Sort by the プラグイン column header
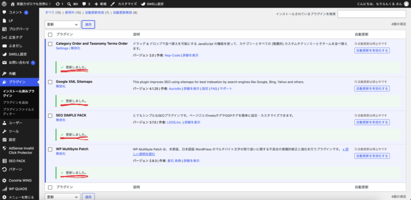This screenshot has height=200, width=411. tap(65, 34)
